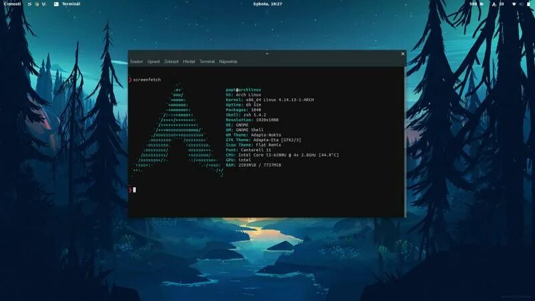Screen dimensions: 535x301
Task: Click the Dropbox tray icon in top bar
Action: [43, 4]
